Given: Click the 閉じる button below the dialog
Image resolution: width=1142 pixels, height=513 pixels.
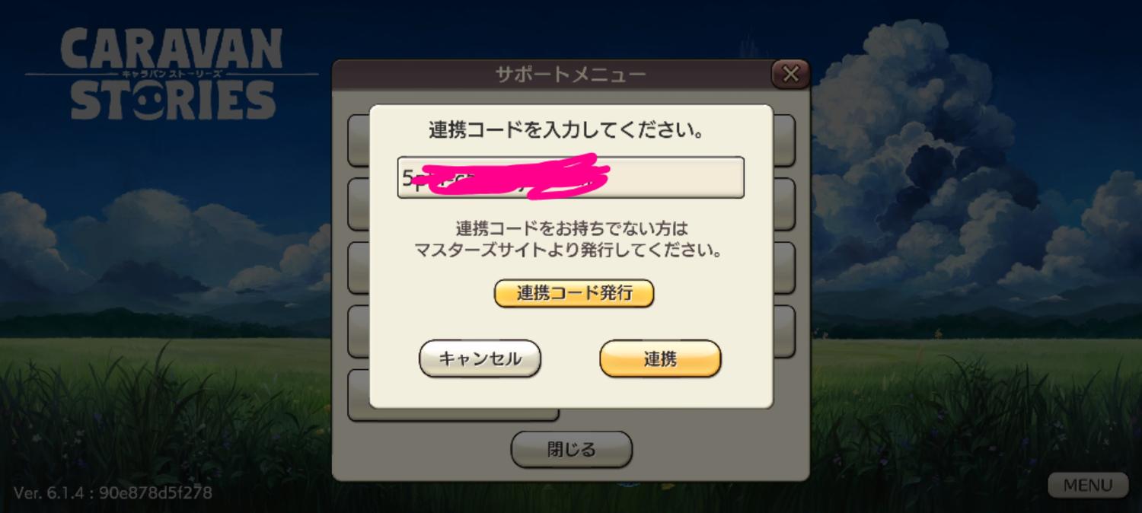Looking at the screenshot, I should pos(571,449).
